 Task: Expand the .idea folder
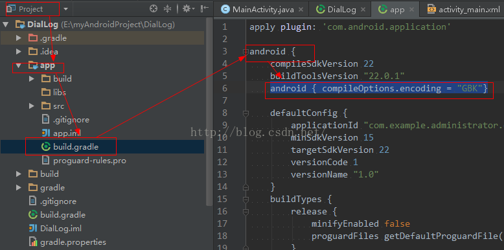coord(19,51)
